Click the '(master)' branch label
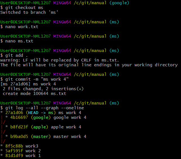 (41, 137)
